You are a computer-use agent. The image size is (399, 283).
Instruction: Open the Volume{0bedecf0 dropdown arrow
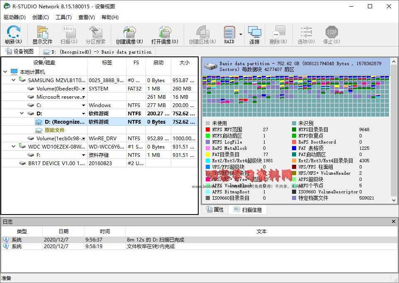point(83,89)
